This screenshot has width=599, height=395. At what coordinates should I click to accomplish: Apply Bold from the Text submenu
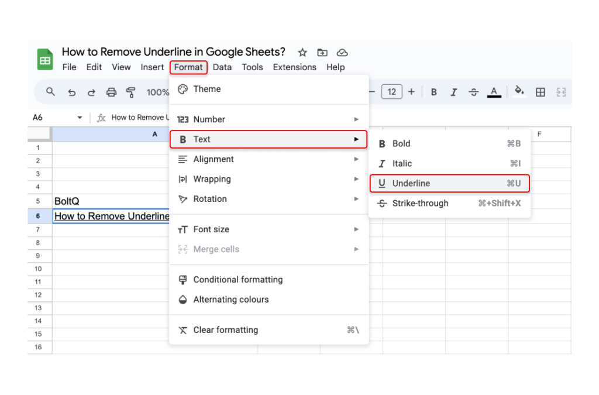(x=450, y=143)
